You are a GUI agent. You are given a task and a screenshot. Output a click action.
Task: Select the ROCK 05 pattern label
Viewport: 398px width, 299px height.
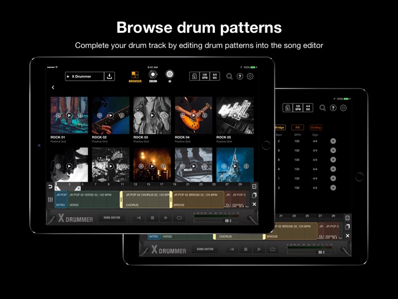pos(223,137)
